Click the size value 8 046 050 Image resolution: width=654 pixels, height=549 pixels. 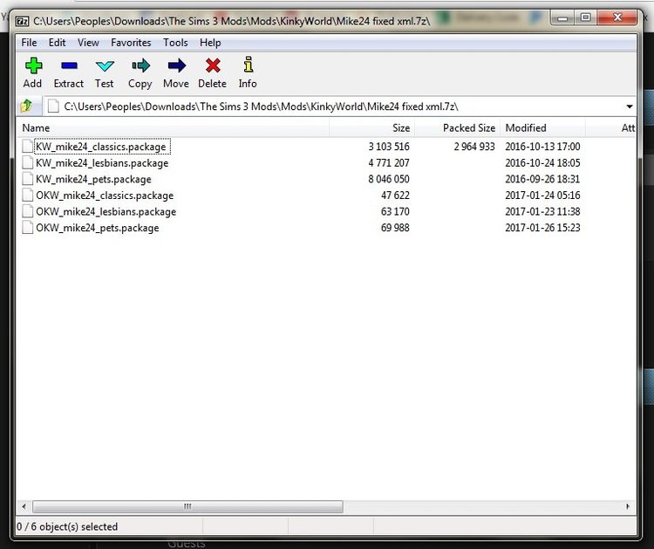[389, 179]
